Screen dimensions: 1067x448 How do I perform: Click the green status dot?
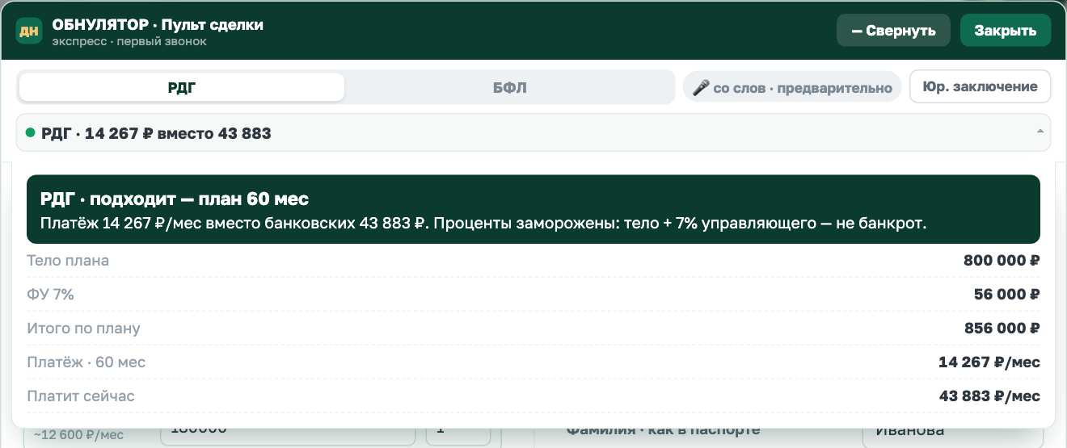pyautogui.click(x=31, y=132)
